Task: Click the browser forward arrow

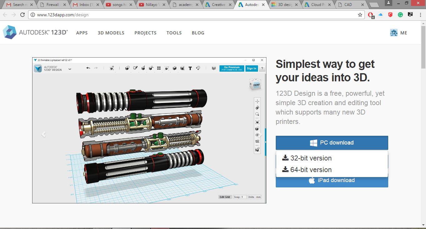Action: click(x=14, y=15)
